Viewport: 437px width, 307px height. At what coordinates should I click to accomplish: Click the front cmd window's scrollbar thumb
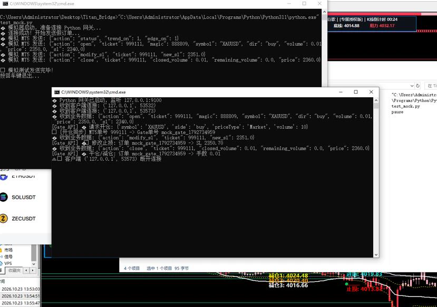(376, 106)
